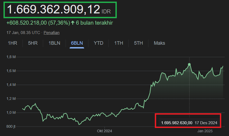The image size is (229, 136).
Task: Select the 1HR time range tab
Action: 13,43
